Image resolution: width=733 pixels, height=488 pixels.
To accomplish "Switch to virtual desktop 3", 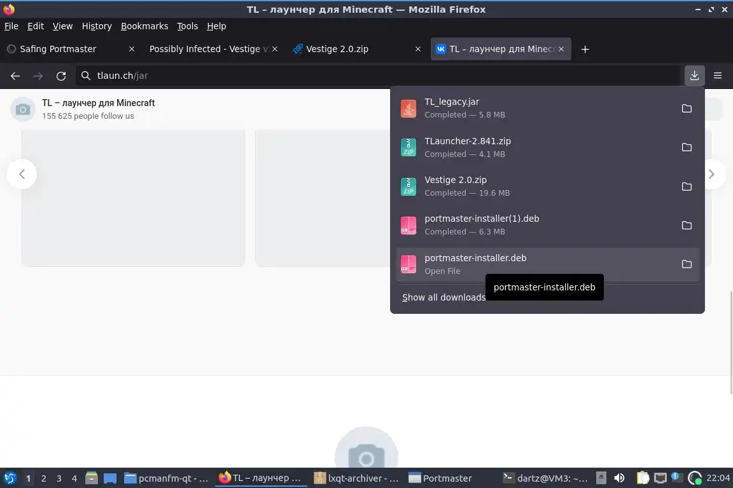I will [59, 478].
